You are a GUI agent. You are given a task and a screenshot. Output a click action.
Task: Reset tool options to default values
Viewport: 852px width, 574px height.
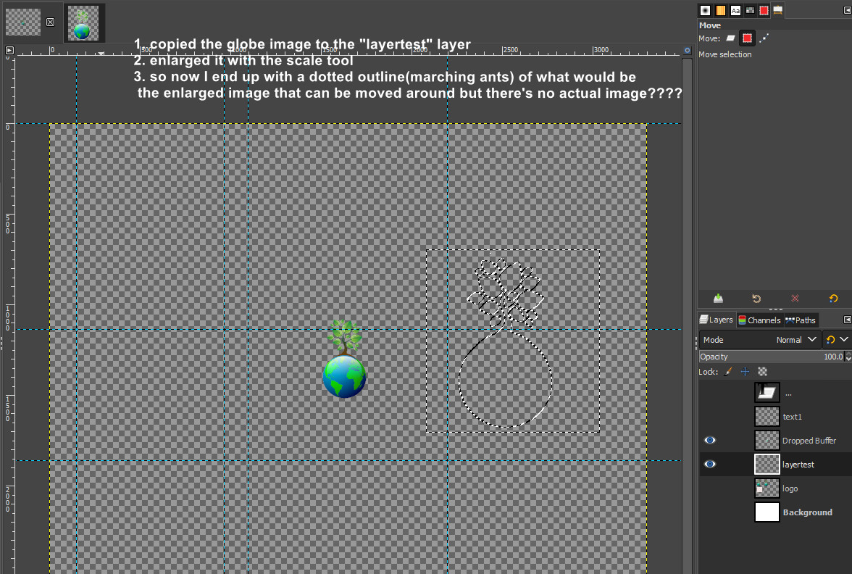coord(833,299)
